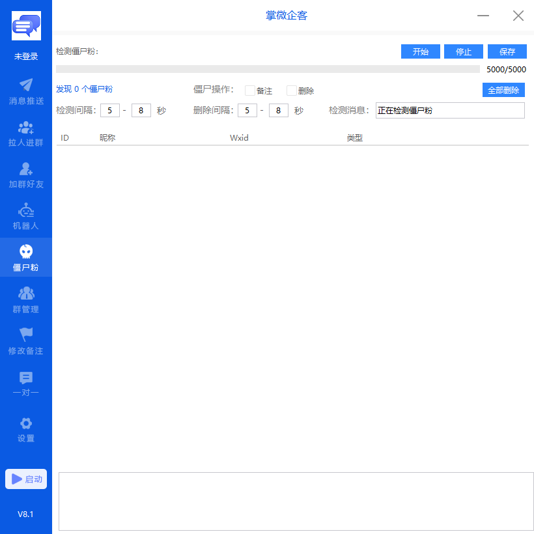
Task: Click the Wxid column header
Action: 239,137
